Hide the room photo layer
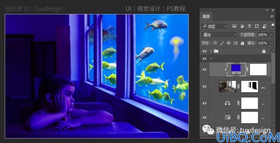The image size is (280, 143). click(205, 86)
